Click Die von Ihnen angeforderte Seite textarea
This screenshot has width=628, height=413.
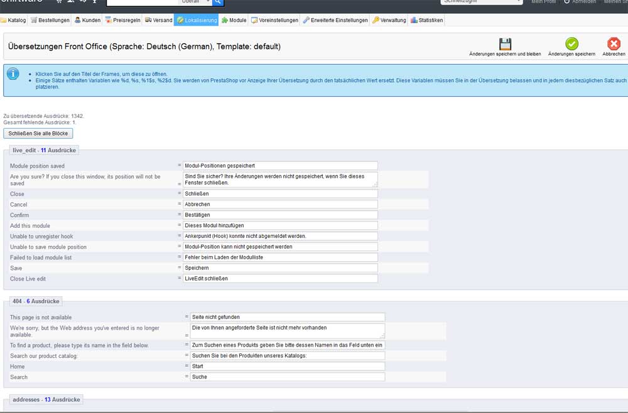tap(288, 331)
